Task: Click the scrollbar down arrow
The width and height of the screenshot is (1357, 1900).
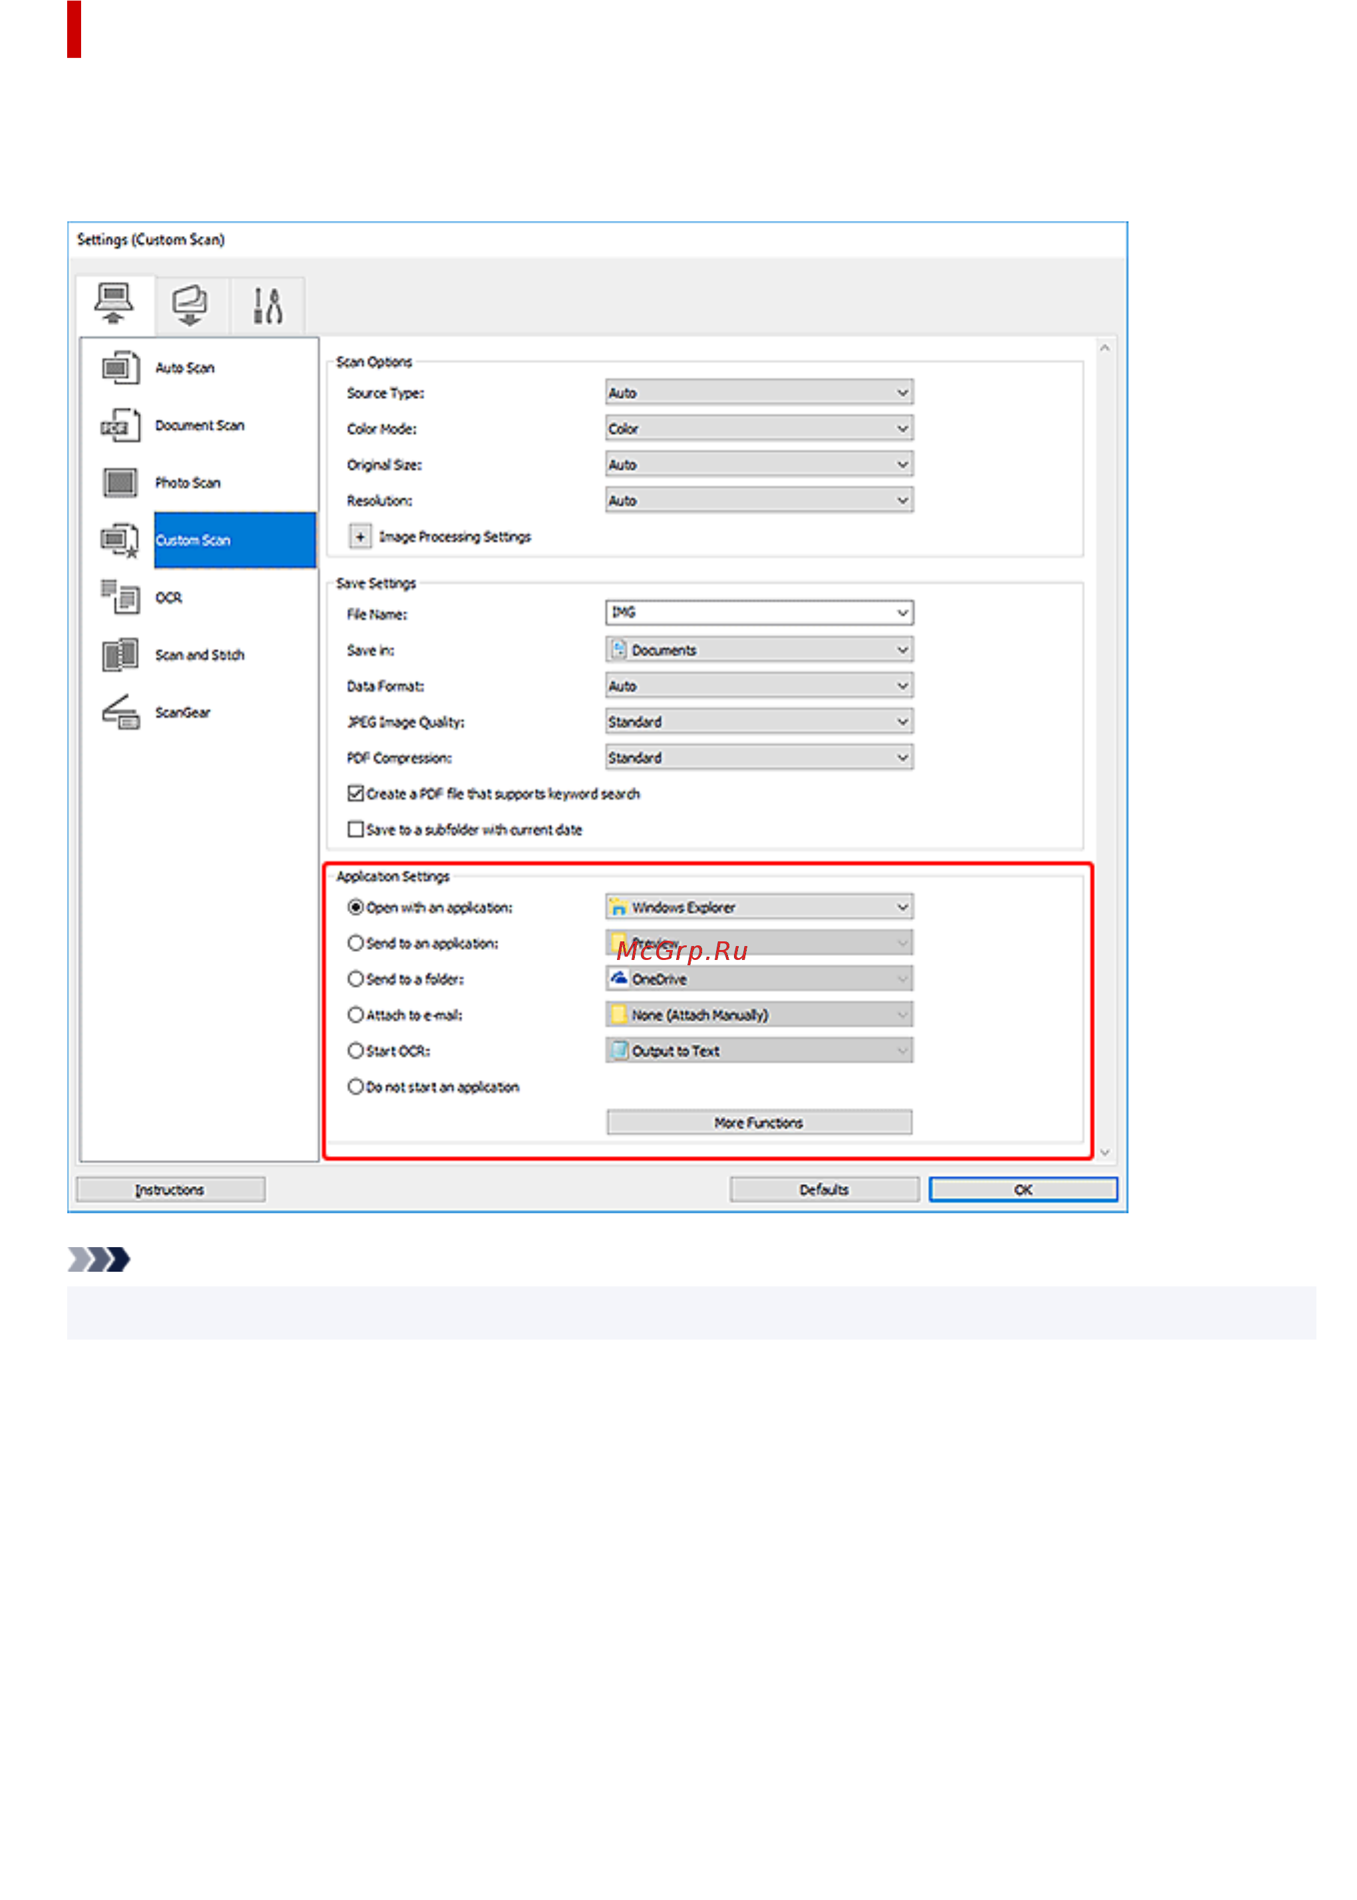Action: 1104,1153
